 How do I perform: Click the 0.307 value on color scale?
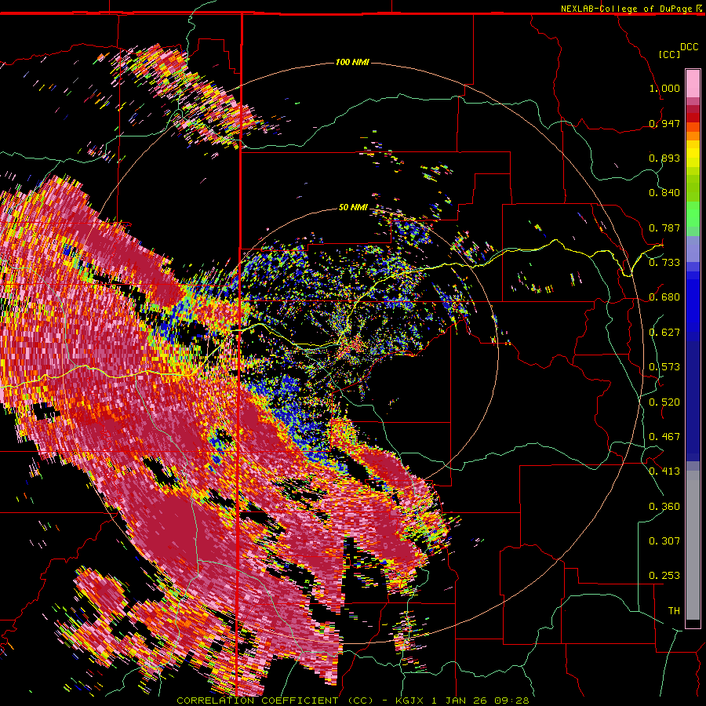(664, 541)
